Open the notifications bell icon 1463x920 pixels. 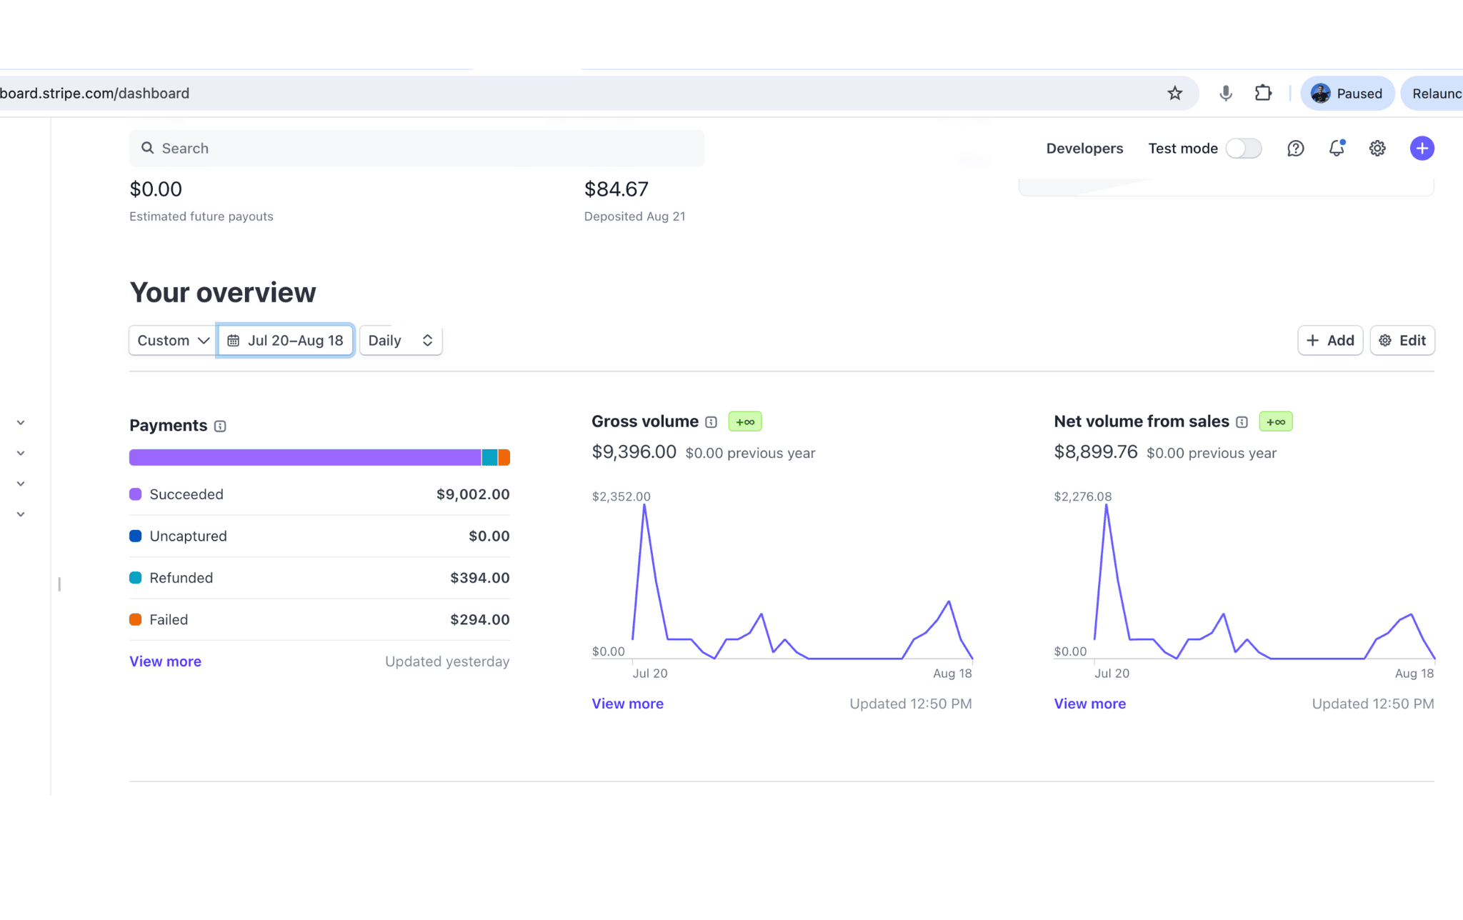click(1336, 149)
